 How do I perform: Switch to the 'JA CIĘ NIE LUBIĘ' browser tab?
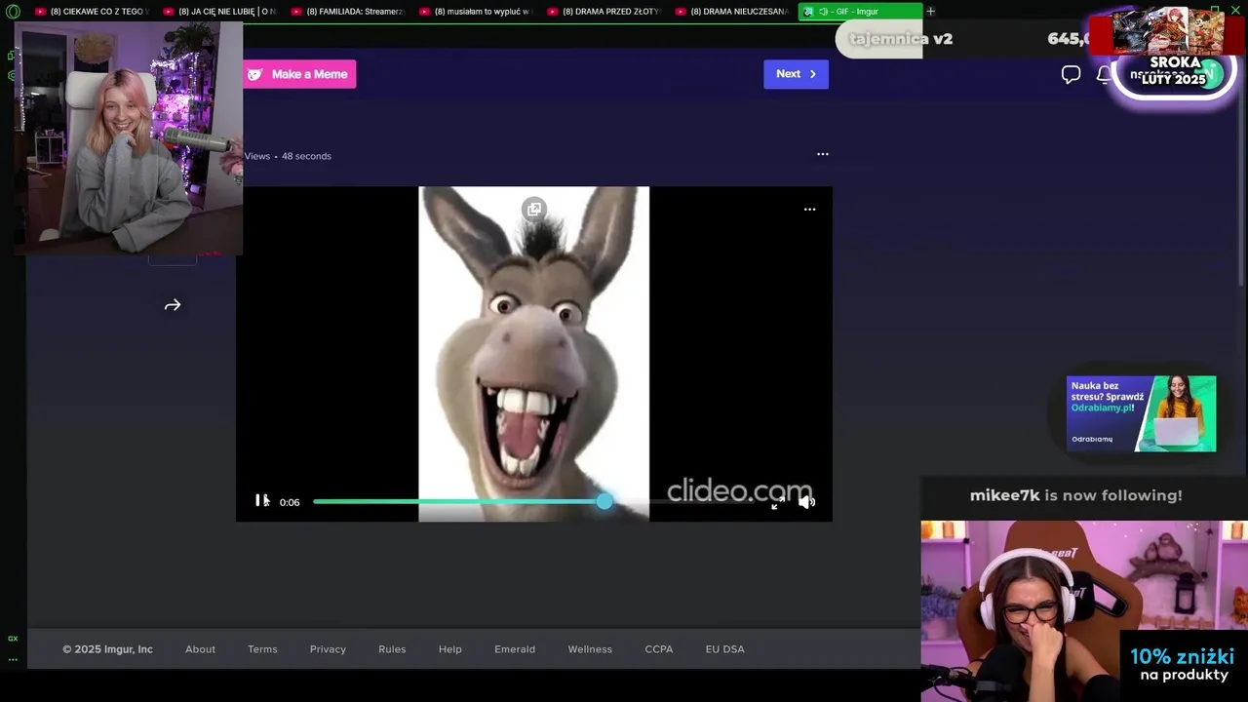tap(218, 12)
